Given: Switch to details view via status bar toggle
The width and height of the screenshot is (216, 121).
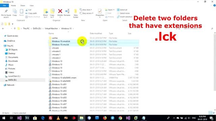Looking at the screenshot, I should (x=210, y=113).
